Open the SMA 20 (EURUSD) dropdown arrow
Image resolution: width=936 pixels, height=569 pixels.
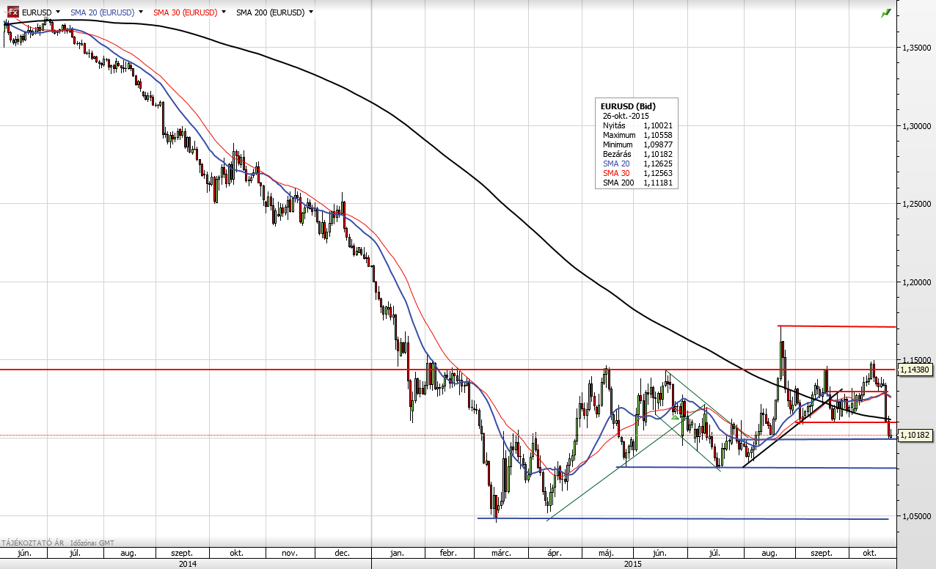140,12
